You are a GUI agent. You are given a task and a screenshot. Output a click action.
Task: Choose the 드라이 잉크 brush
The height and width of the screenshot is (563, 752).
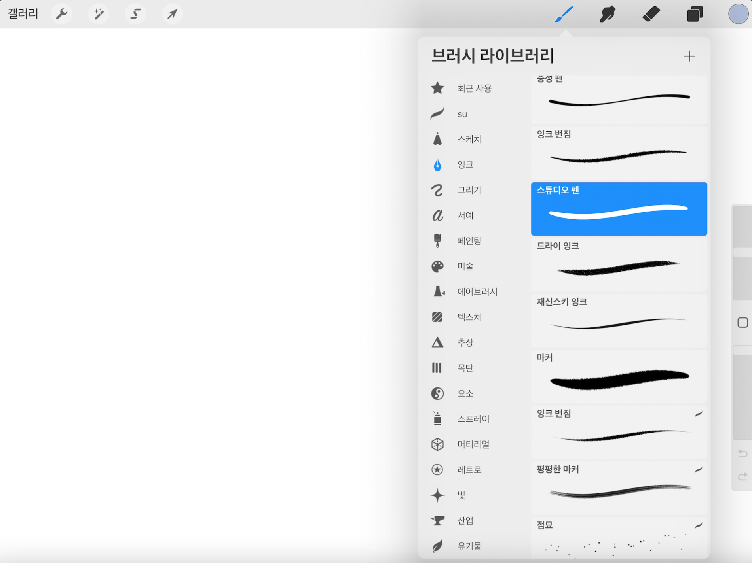619,264
